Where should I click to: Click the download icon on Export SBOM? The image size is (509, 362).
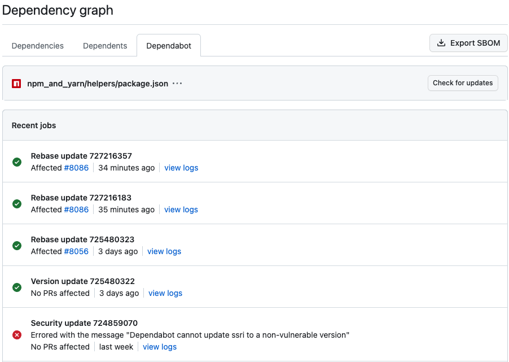coord(441,43)
